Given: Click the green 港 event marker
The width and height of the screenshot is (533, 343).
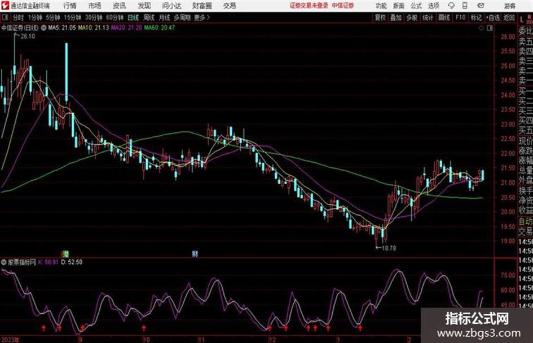Looking at the screenshot, I should (x=66, y=253).
